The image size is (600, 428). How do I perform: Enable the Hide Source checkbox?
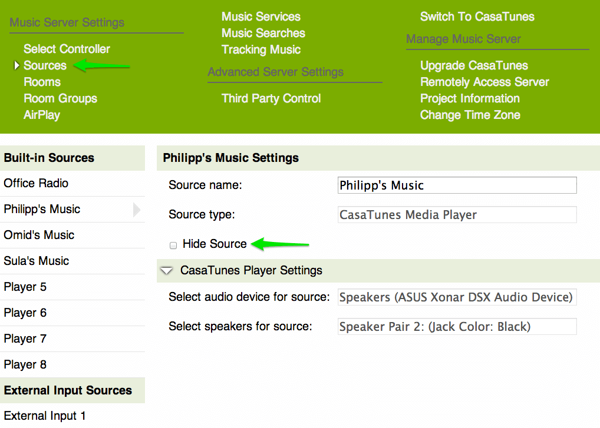click(173, 245)
